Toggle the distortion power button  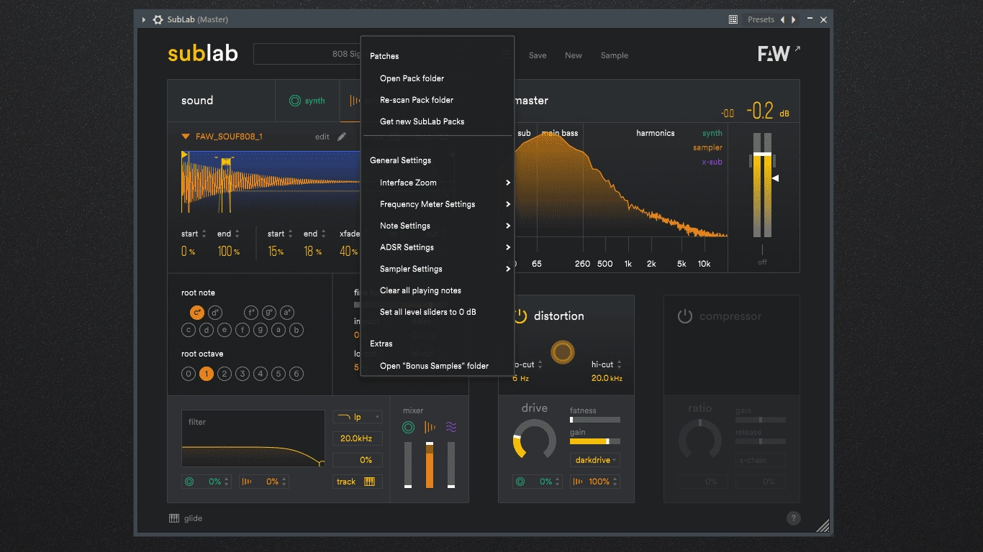(520, 316)
